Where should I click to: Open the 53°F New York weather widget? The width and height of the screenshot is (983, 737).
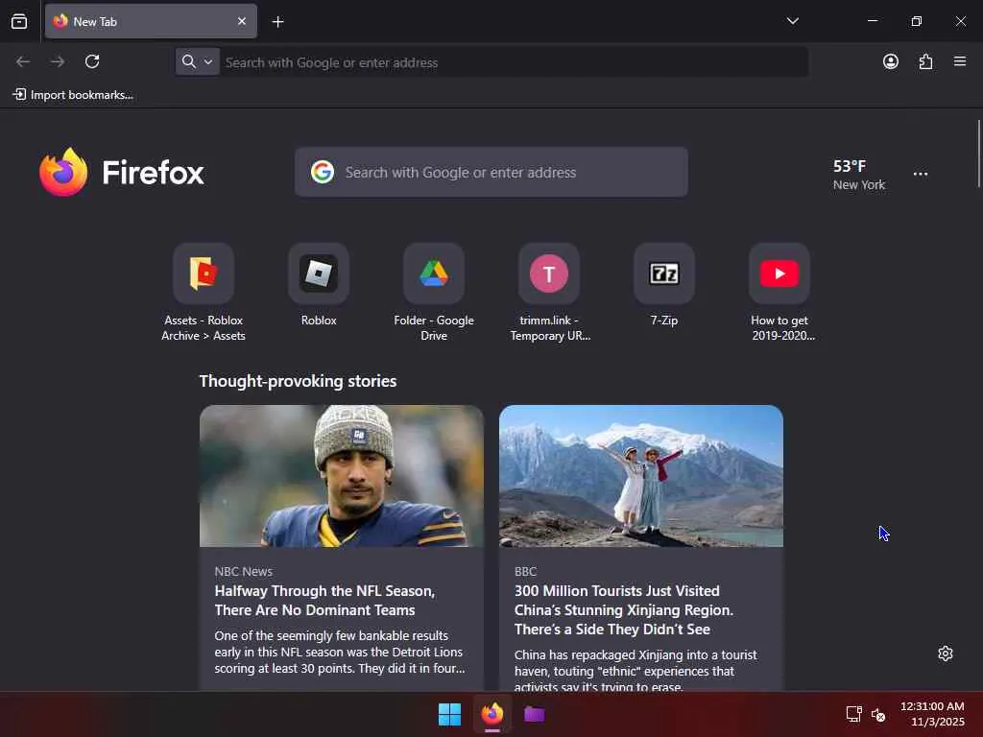pos(859,175)
